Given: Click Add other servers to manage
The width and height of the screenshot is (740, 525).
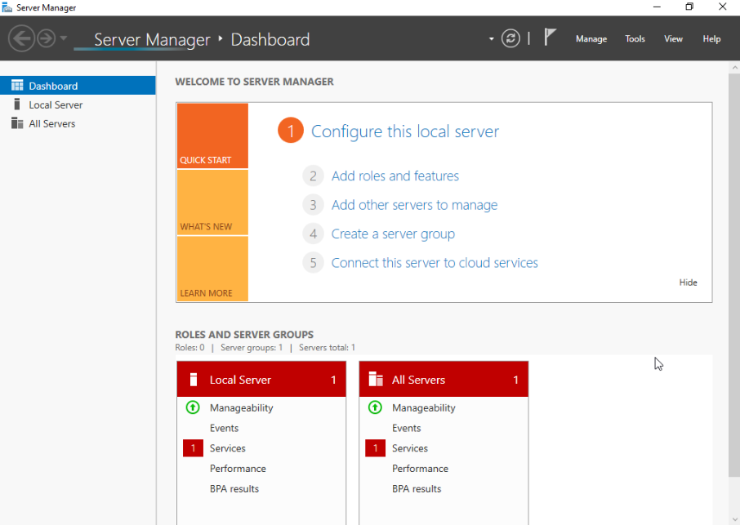Looking at the screenshot, I should coord(414,205).
